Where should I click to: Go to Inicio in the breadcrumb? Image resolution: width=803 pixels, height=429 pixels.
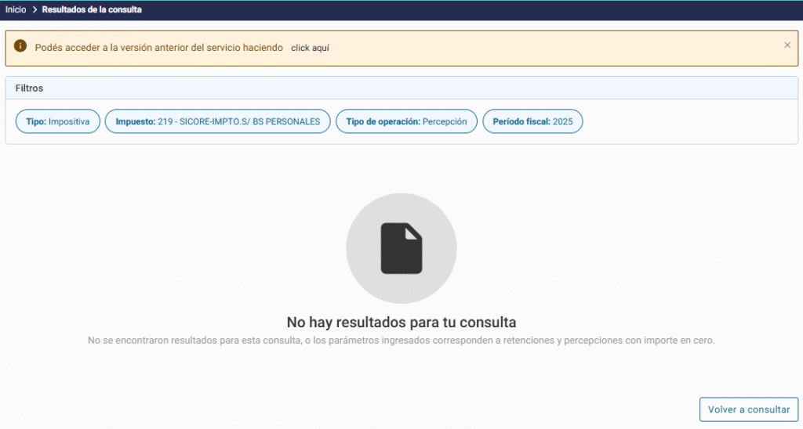pos(16,9)
